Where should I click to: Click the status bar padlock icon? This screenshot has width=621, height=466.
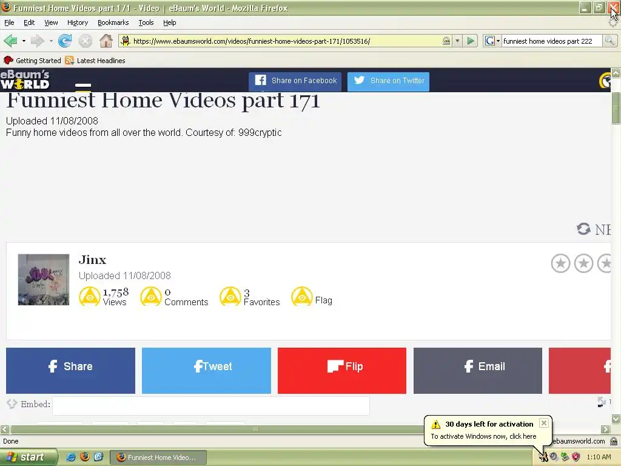614,441
